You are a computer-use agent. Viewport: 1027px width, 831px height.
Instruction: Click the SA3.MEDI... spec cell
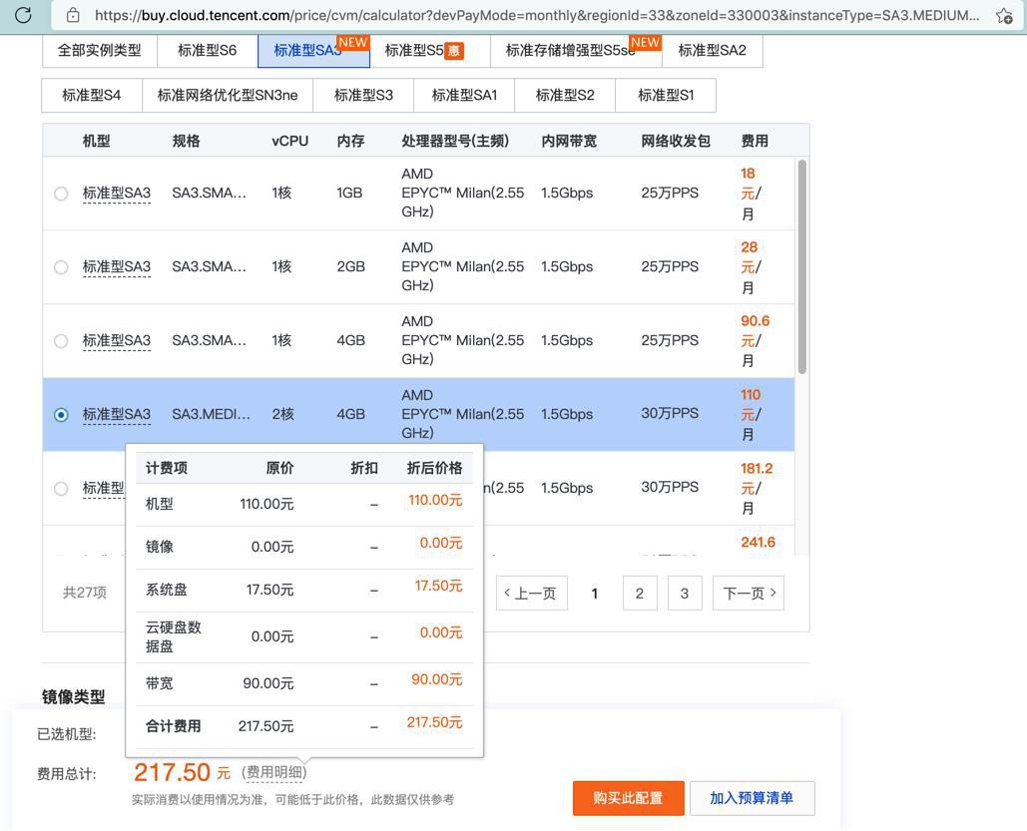point(211,415)
